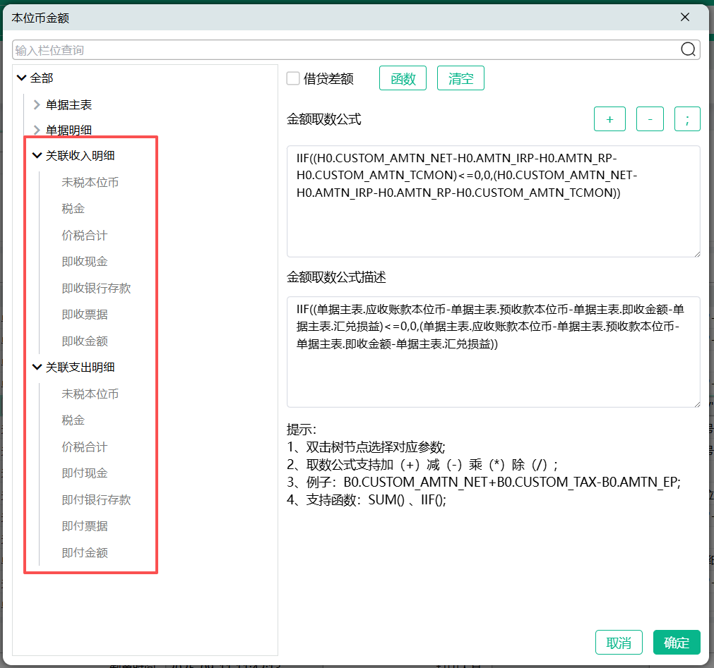
Task: Collapse the 关联收入明细 node arrow
Action: 37,155
